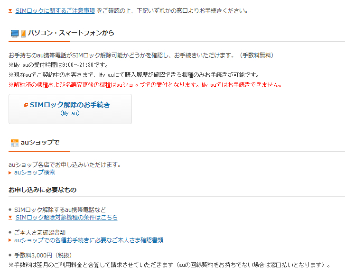Click the (My au) subtitle text in button
Viewport: 345px width, 274px height.
click(70, 113)
